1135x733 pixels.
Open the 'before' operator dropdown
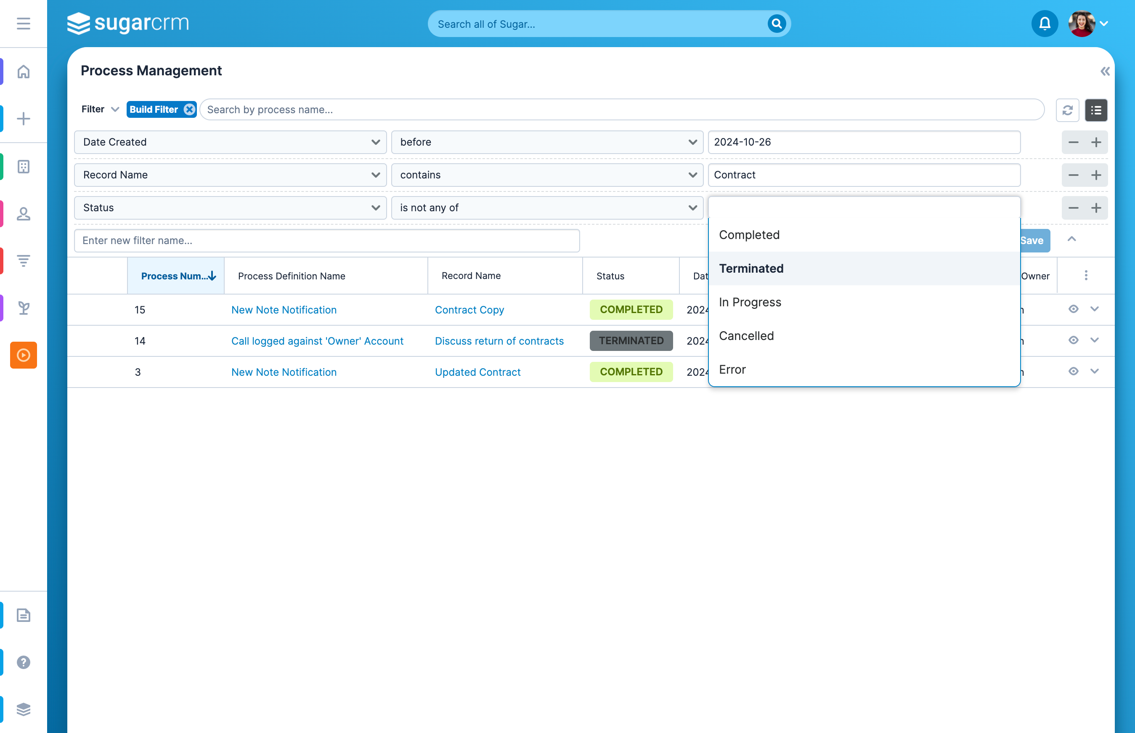point(547,142)
